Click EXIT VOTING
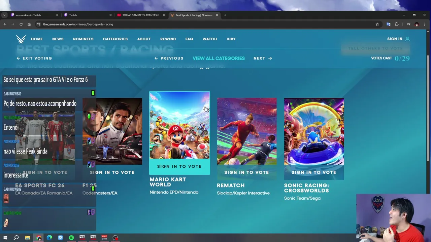 [x=34, y=58]
